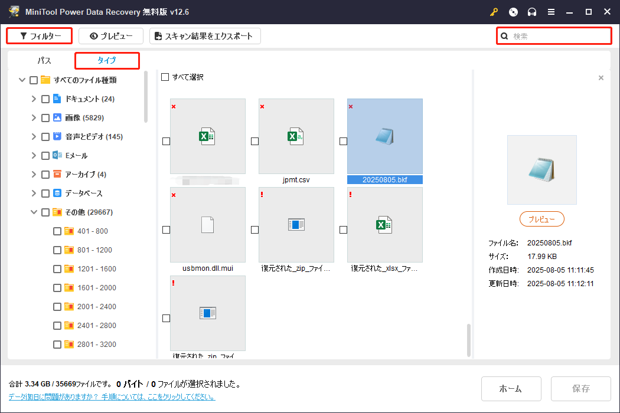This screenshot has width=620, height=413.
Task: Check the アーカイブ (4) checkbox
Action: pyautogui.click(x=45, y=174)
